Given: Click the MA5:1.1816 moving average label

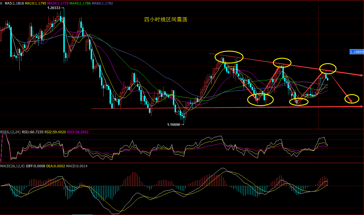Looking at the screenshot, I should (x=15, y=3).
